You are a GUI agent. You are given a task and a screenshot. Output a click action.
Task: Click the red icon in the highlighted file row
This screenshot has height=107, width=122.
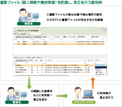[42, 65]
